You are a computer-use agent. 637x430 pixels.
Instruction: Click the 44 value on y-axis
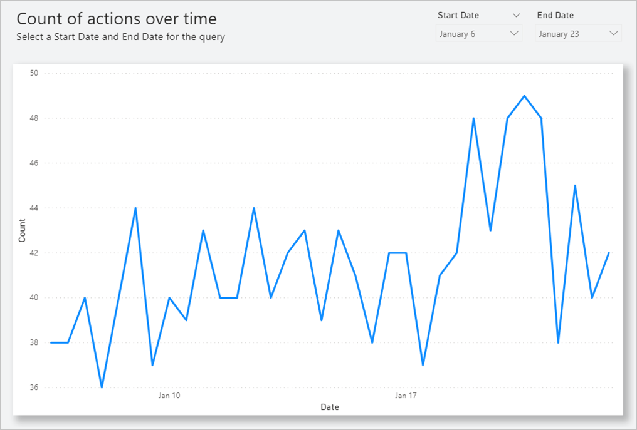tap(34, 208)
